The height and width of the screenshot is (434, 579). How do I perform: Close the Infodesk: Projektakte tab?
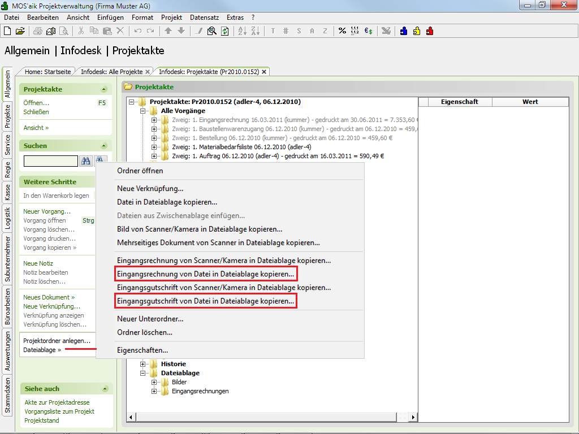pos(264,72)
